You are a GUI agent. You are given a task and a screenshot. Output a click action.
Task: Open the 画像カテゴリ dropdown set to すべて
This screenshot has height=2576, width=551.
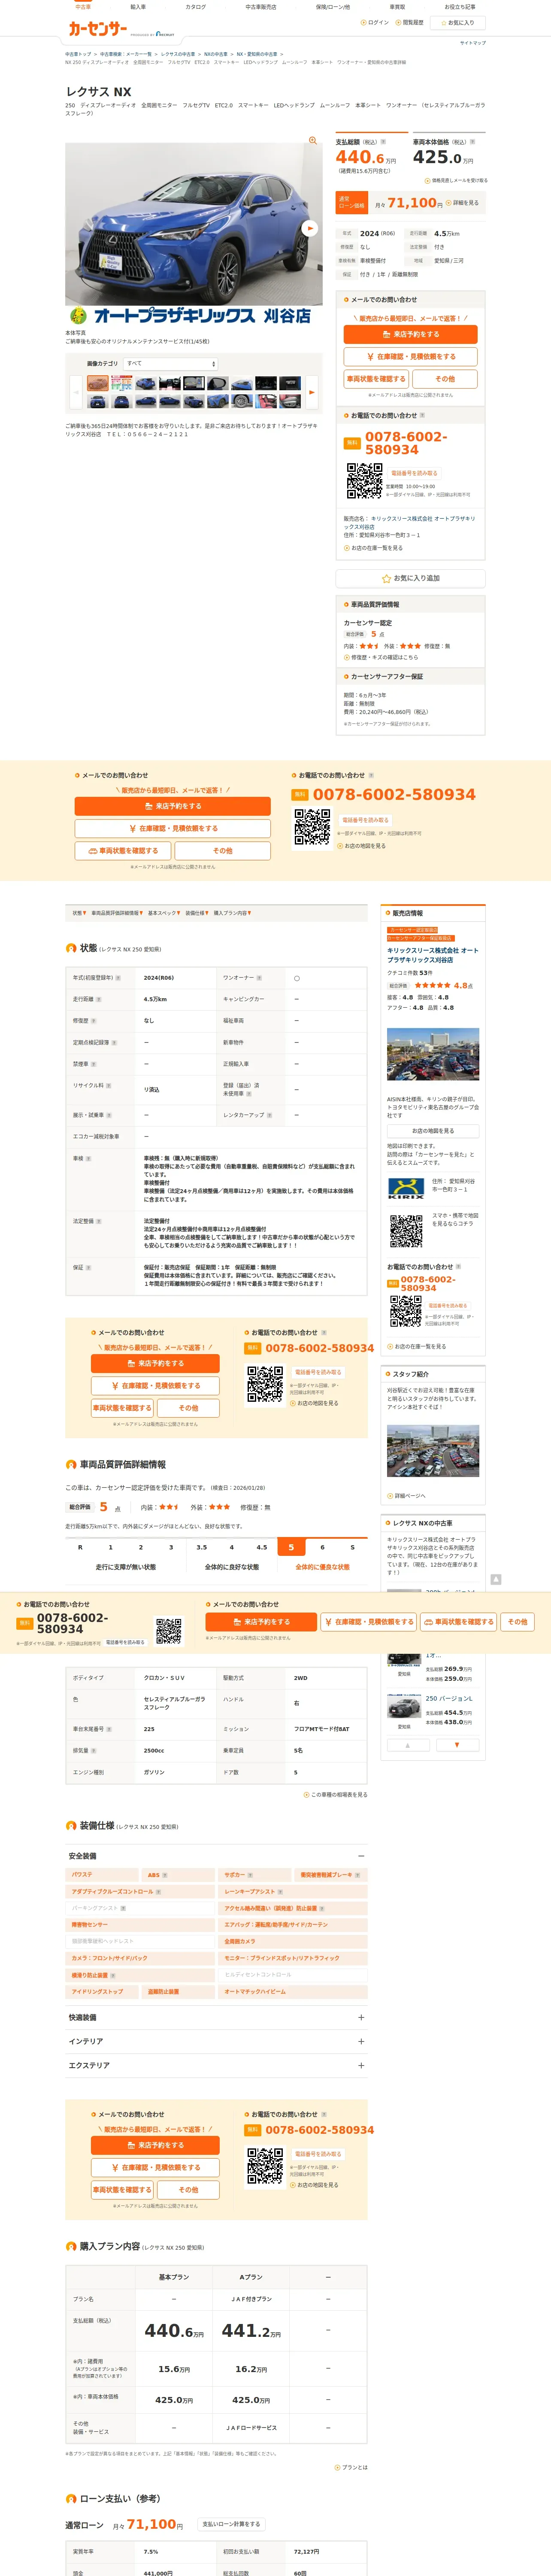pyautogui.click(x=170, y=364)
